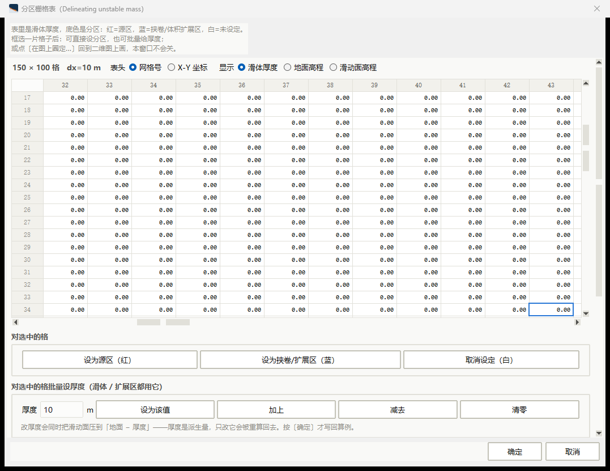610x471 pixels.
Task: Click the cell at row 17, column 32
Action: pos(65,97)
